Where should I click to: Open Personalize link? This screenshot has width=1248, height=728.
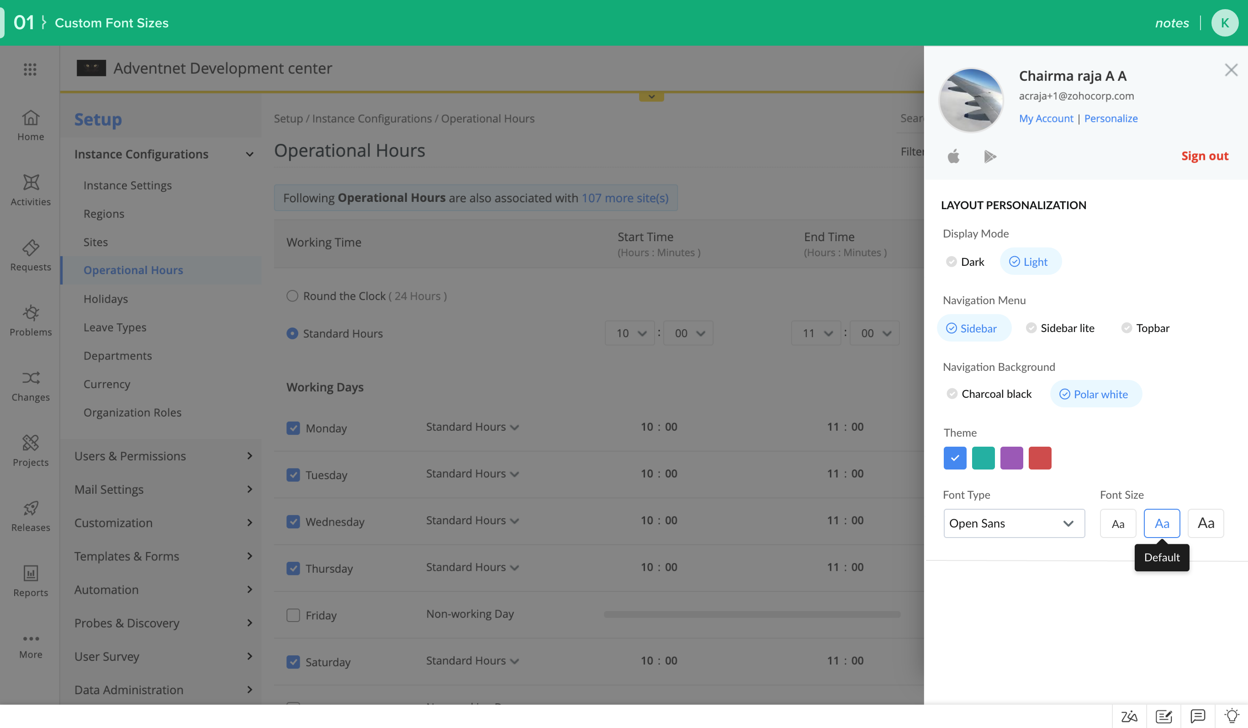[1111, 118]
